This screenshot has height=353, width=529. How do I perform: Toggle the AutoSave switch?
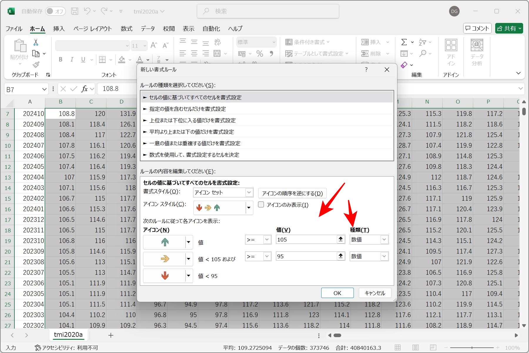[55, 11]
